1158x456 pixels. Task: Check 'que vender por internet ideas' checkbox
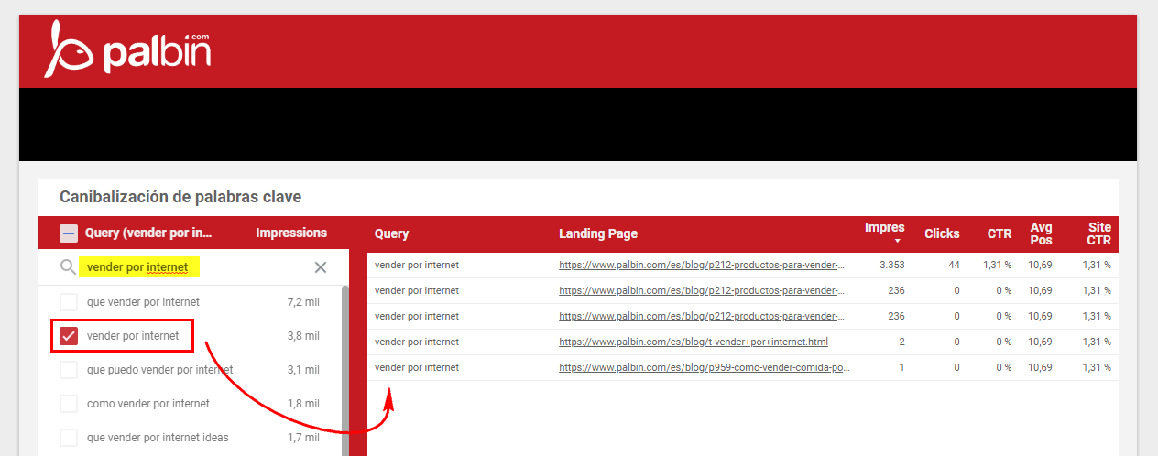pyautogui.click(x=69, y=438)
